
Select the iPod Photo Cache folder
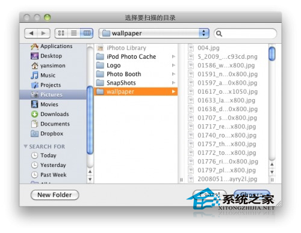click(x=136, y=56)
